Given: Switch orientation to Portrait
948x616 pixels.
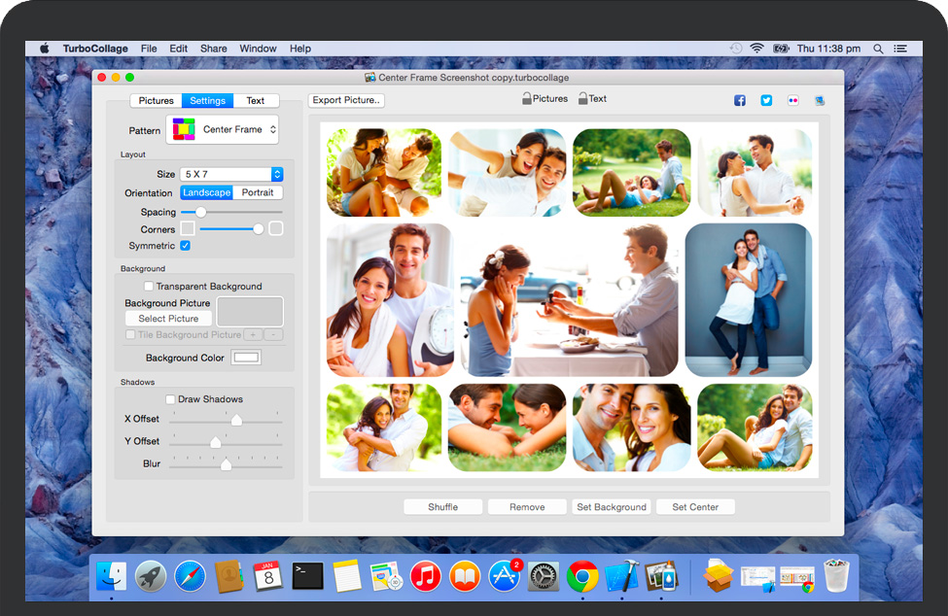Looking at the screenshot, I should [258, 192].
